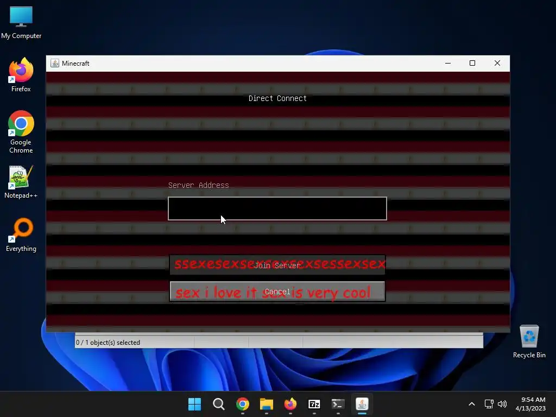Select the Recycle Bin desktop icon
556x417 pixels.
tap(529, 342)
